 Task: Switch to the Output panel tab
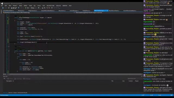pyautogui.click(x=15, y=93)
